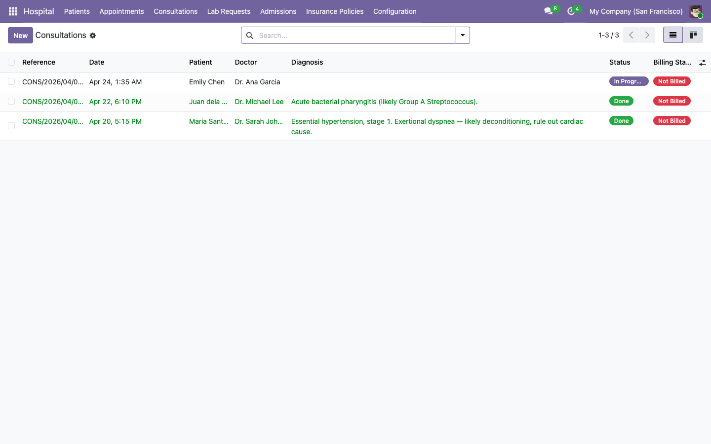Viewport: 711px width, 444px height.
Task: Open Maria Sant patient cell
Action: (x=209, y=121)
